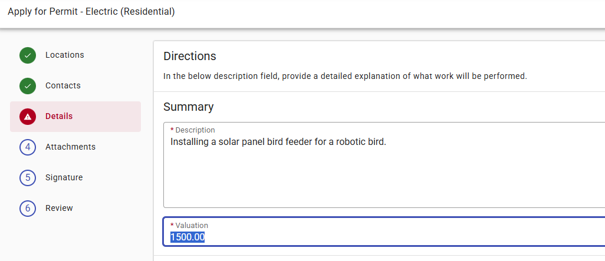The height and width of the screenshot is (261, 605).
Task: Click the step 4 circle icon
Action: (28, 147)
